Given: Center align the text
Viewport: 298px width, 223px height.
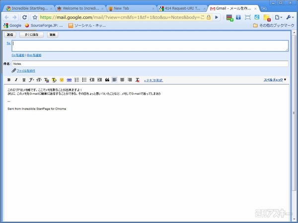Looking at the screenshot, I should pos(122,80).
